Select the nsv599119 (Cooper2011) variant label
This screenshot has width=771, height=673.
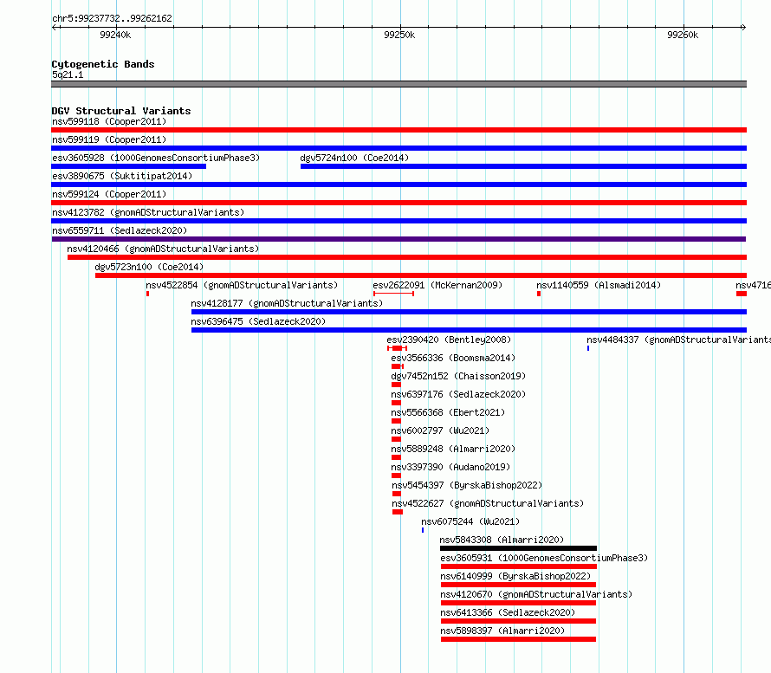109,139
